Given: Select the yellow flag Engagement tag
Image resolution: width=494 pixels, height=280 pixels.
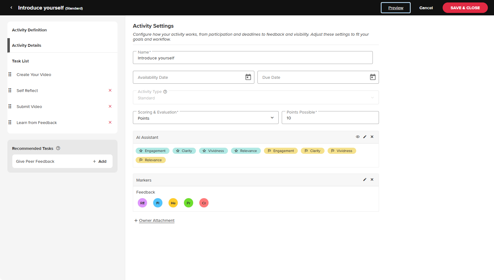Looking at the screenshot, I should click(281, 151).
